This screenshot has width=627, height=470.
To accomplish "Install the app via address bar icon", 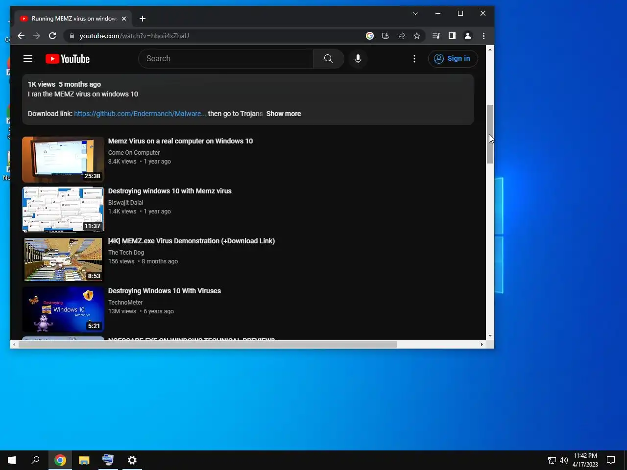I will point(386,36).
